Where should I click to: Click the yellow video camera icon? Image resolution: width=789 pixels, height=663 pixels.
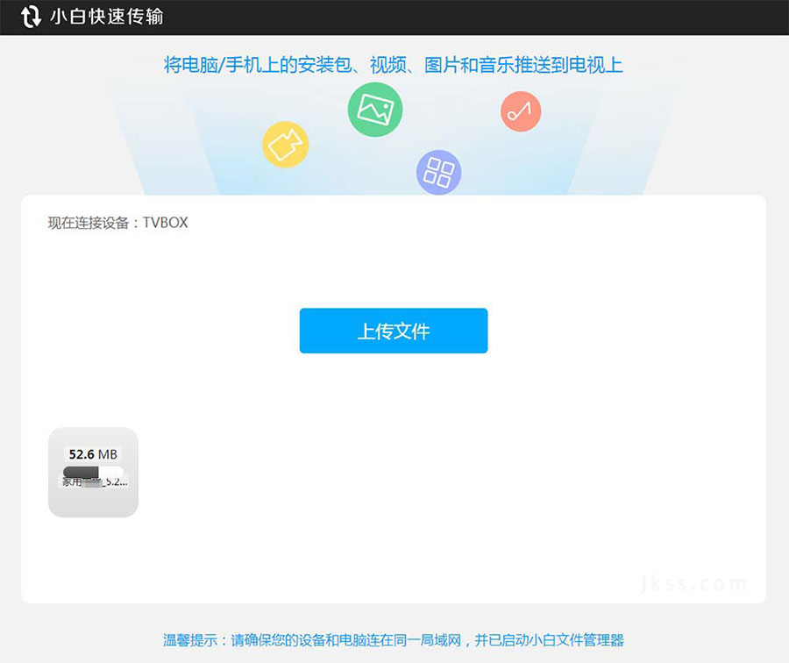point(285,144)
